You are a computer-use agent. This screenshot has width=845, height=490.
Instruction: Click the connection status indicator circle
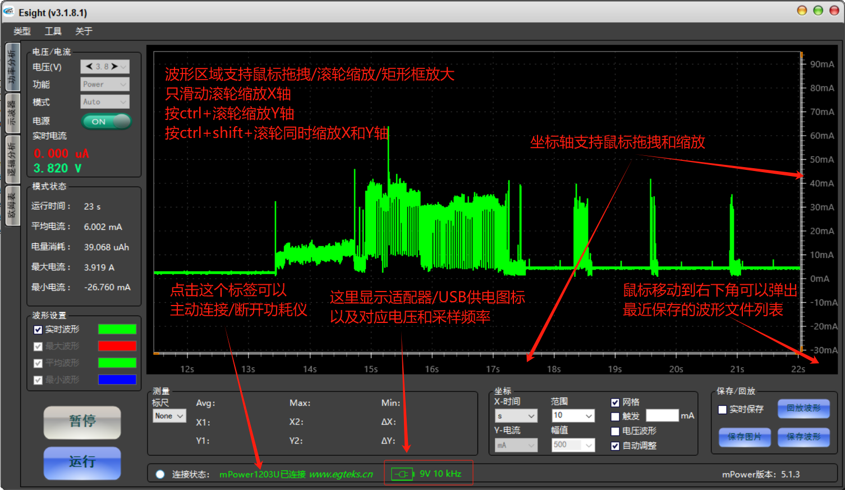(x=160, y=474)
